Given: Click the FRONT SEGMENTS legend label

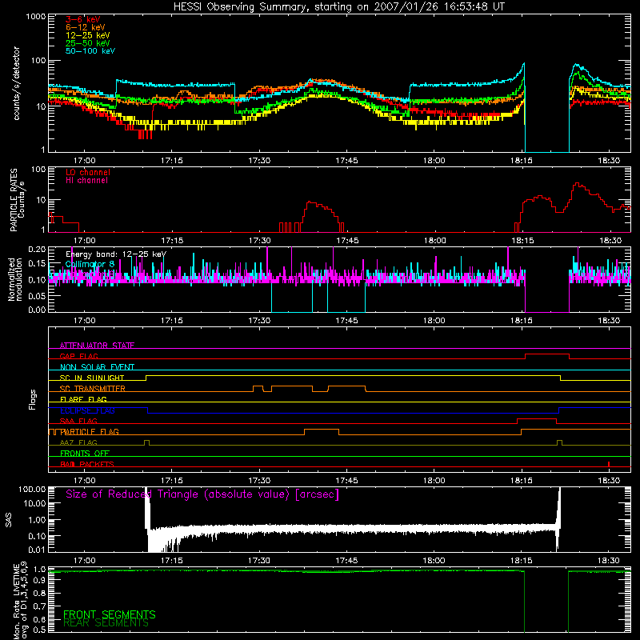Looking at the screenshot, I should 110,614.
